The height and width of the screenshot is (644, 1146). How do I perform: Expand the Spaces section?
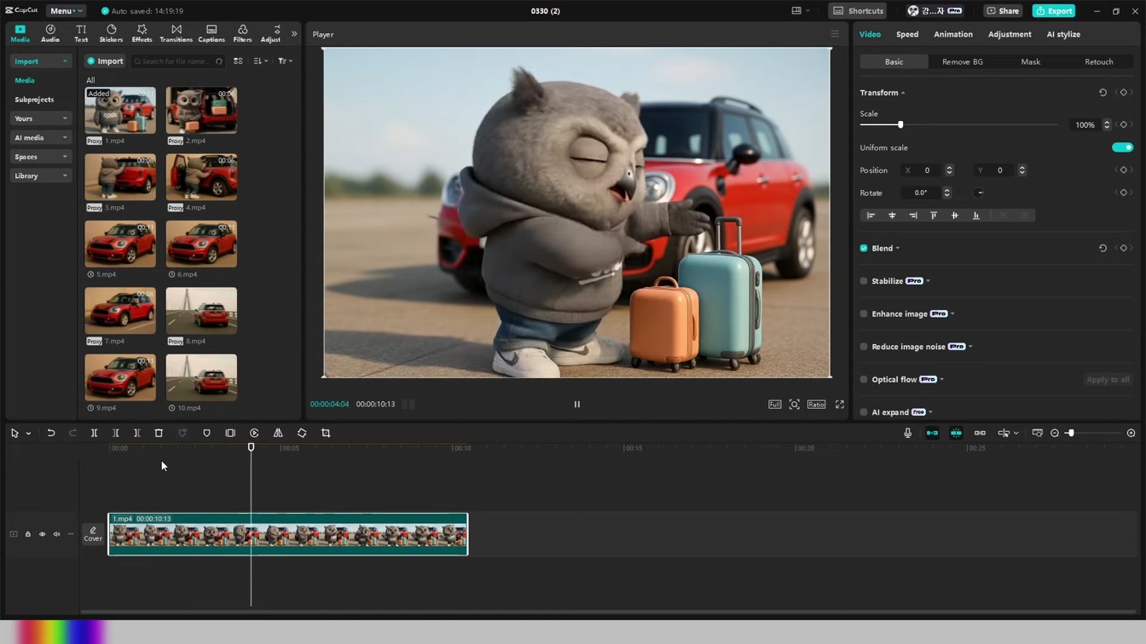coord(40,157)
